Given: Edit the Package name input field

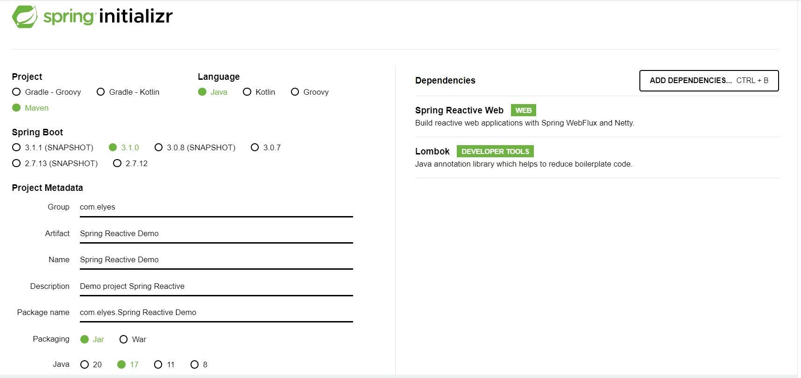Looking at the screenshot, I should point(216,312).
